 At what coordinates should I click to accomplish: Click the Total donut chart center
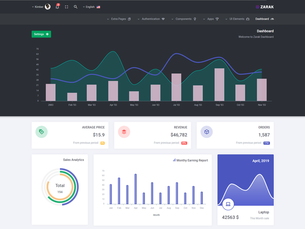click(x=60, y=188)
